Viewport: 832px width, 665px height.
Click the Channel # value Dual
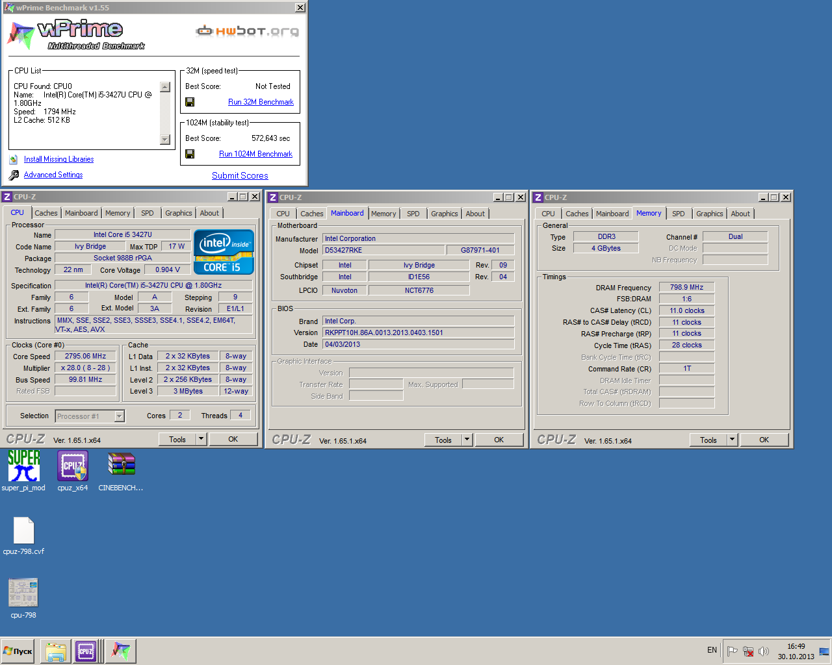click(x=735, y=236)
